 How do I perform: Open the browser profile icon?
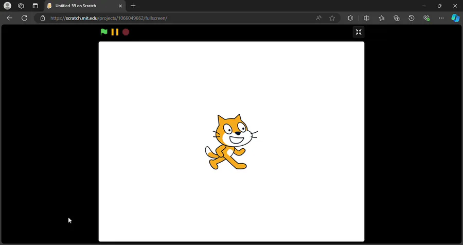(x=7, y=6)
